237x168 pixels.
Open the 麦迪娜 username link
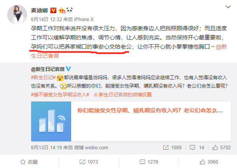(40, 10)
